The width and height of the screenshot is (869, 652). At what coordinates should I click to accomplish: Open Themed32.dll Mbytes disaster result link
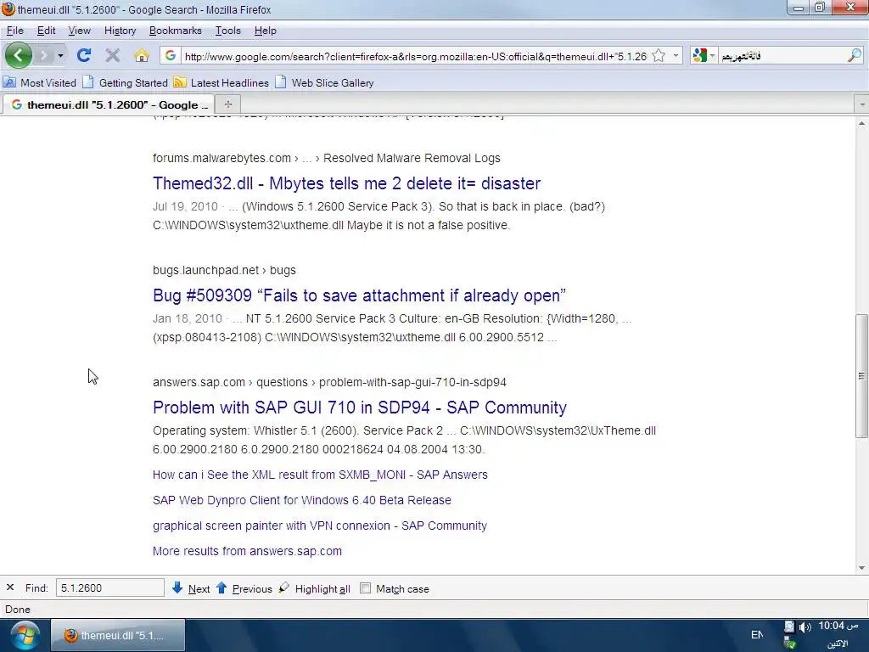[346, 183]
